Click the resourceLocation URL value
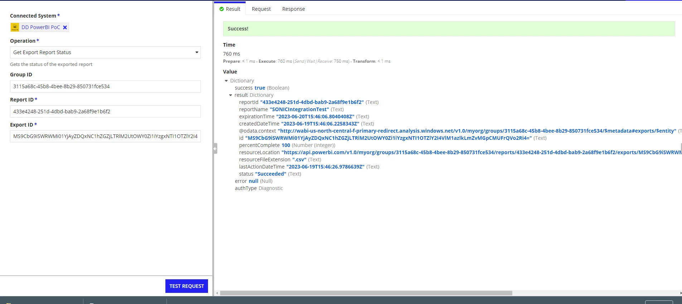682x304 pixels. click(482, 152)
